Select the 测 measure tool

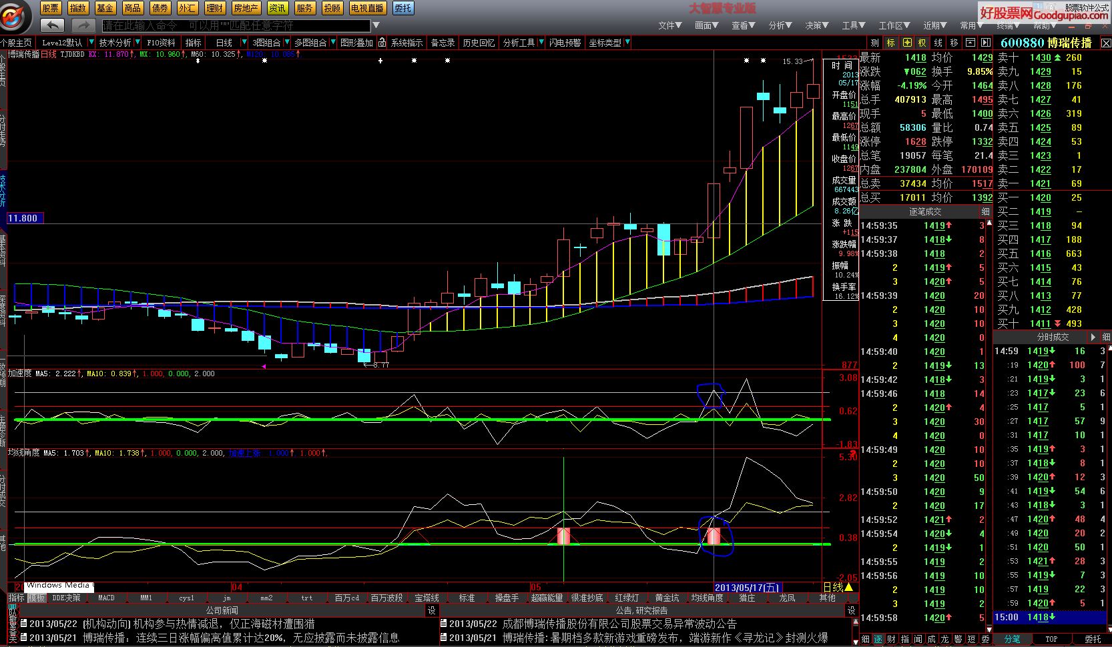pos(874,43)
